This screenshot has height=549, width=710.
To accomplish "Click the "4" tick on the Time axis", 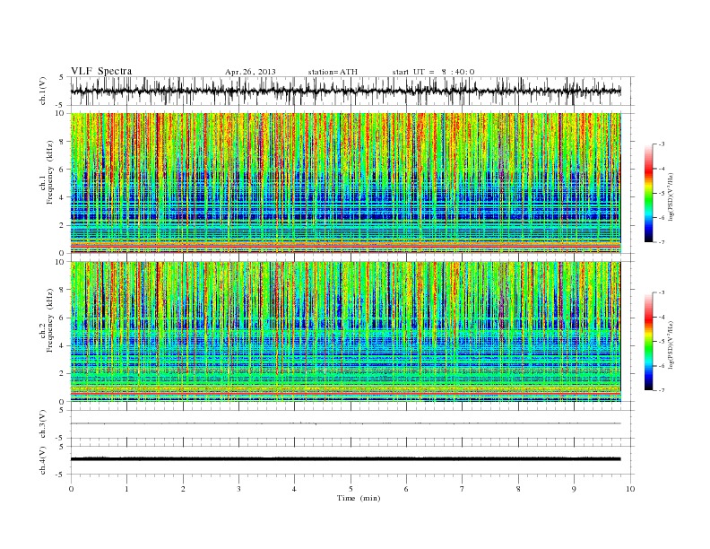I will (294, 489).
